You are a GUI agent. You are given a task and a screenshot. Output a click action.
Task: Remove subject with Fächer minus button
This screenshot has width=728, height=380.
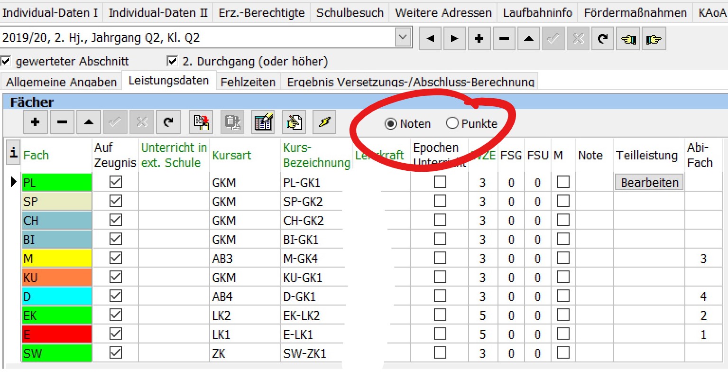coord(62,122)
